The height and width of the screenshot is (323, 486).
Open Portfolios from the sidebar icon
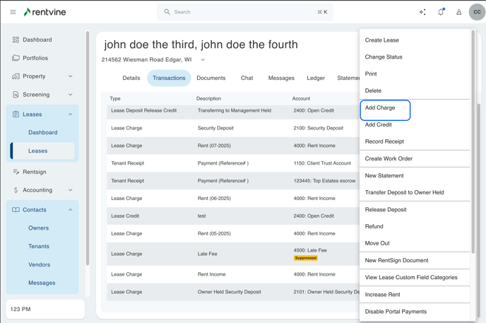click(16, 58)
